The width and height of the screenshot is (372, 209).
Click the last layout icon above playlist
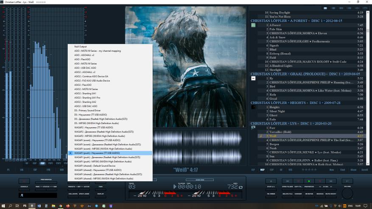365,8
